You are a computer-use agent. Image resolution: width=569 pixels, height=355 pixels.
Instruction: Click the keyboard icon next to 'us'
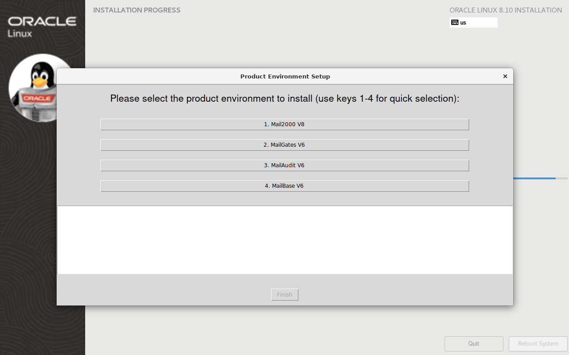point(454,22)
